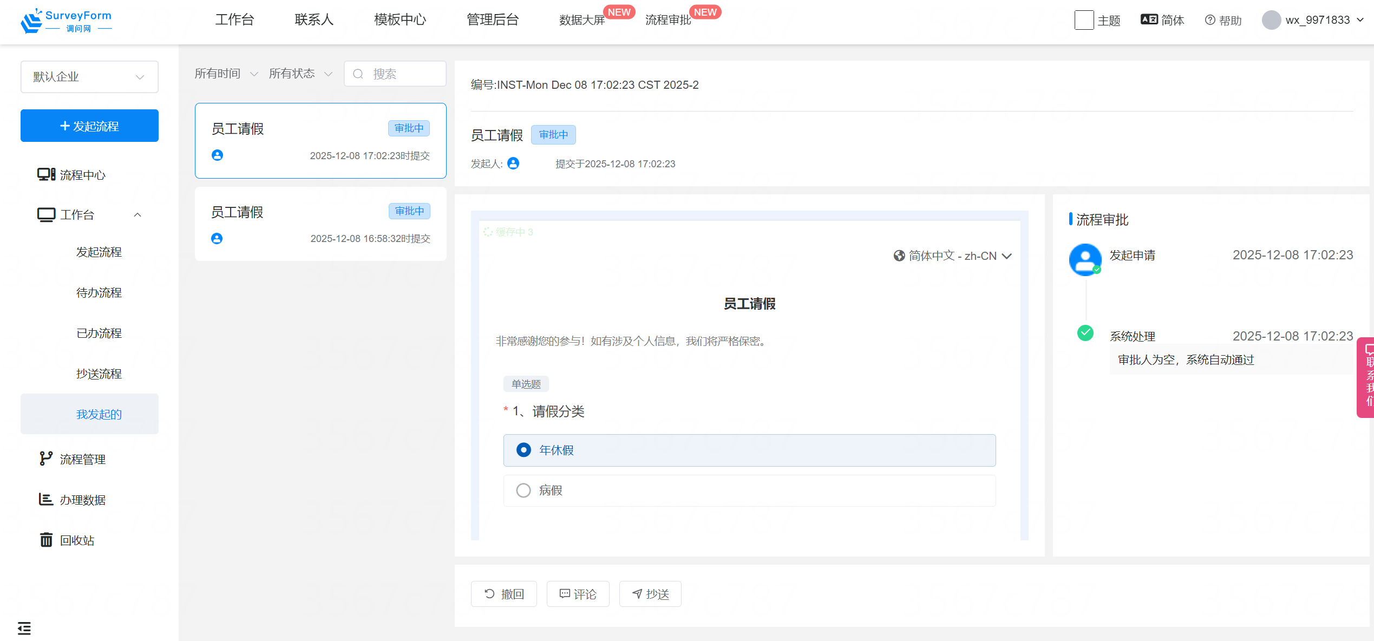Viewport: 1374px width, 641px height.
Task: Expand the 所有时间 filter dropdown
Action: pyautogui.click(x=226, y=74)
